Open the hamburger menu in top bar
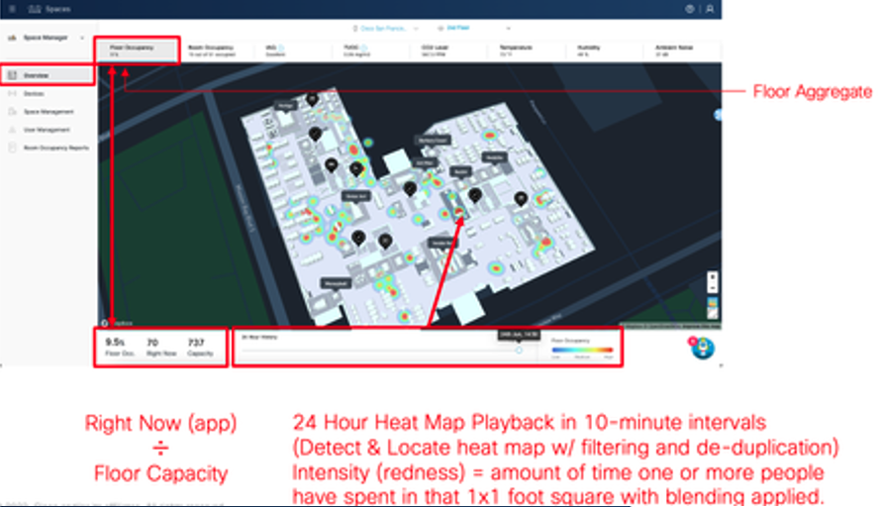878x507 pixels. click(x=12, y=9)
